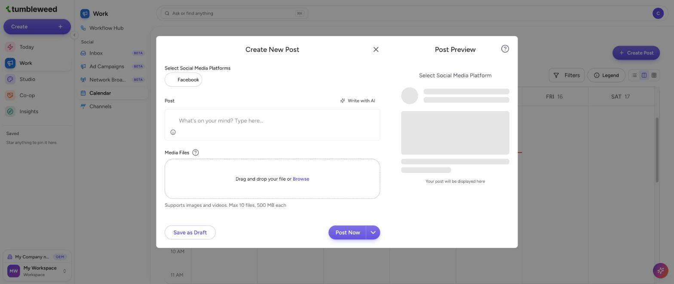
Task: Open Studio section in sidebar
Action: pos(37,79)
